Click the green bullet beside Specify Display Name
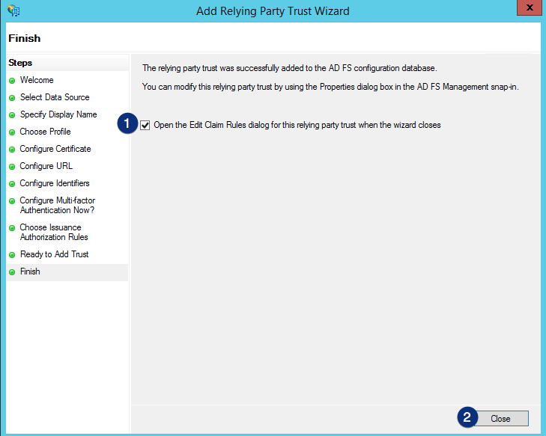Viewport: 546px width, 436px height. tap(12, 115)
